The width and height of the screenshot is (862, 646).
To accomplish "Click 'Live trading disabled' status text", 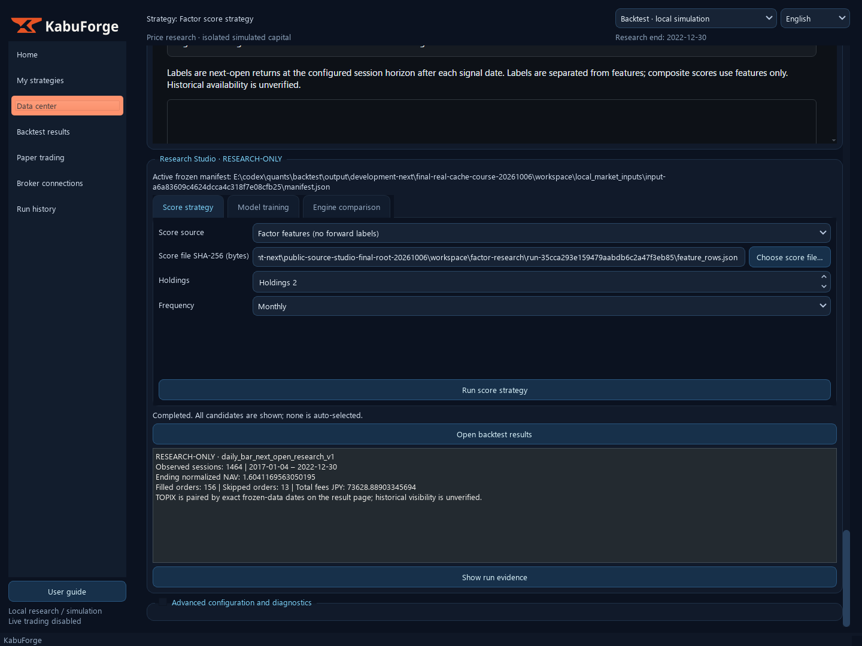I will tap(45, 621).
